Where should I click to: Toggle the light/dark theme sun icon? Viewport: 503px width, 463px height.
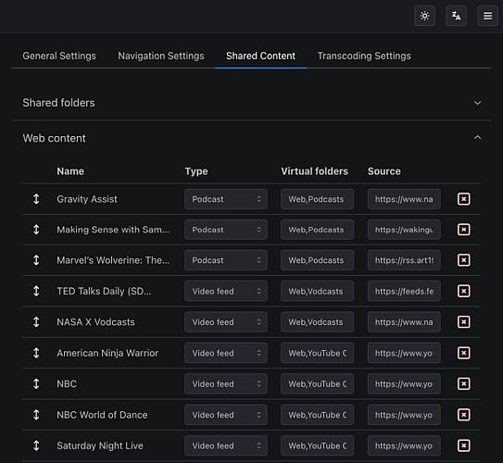point(425,16)
